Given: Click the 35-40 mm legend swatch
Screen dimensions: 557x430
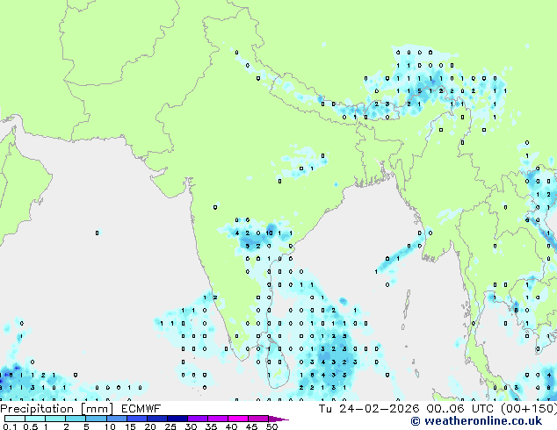Looking at the screenshot, I should (218, 419).
